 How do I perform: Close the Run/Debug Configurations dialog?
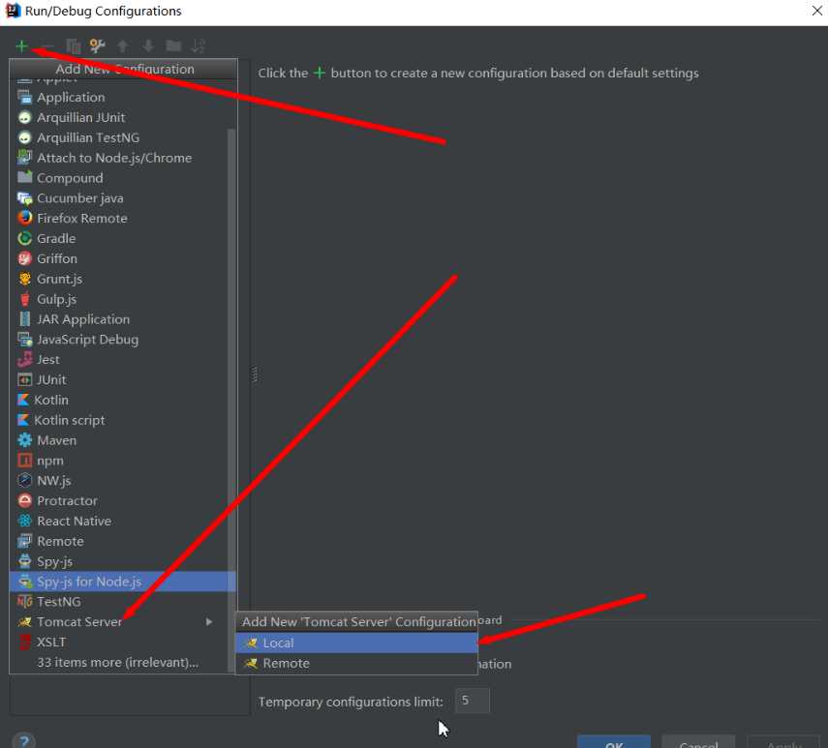coord(816,11)
